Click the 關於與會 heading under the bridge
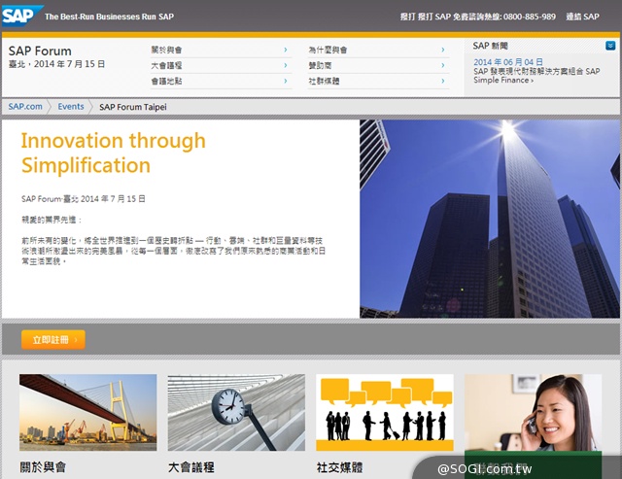 point(43,467)
